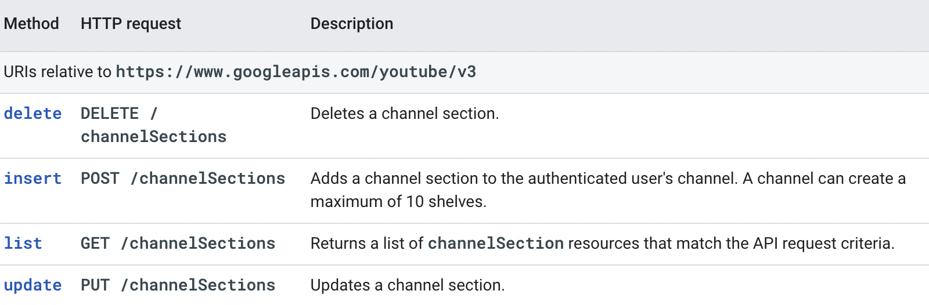The image size is (929, 305).
Task: Click the bold channelSection resource name
Action: pyautogui.click(x=496, y=244)
